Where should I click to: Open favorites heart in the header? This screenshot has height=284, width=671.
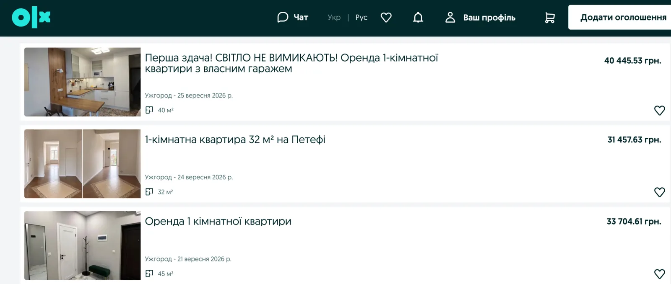[386, 17]
